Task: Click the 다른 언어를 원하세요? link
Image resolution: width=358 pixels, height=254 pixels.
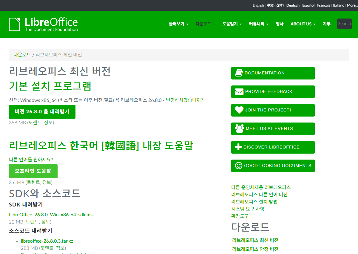Action: coord(31,160)
